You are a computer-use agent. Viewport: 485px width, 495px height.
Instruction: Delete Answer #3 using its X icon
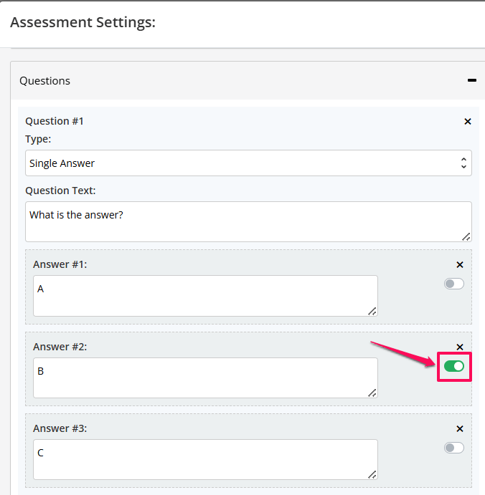[x=460, y=428]
